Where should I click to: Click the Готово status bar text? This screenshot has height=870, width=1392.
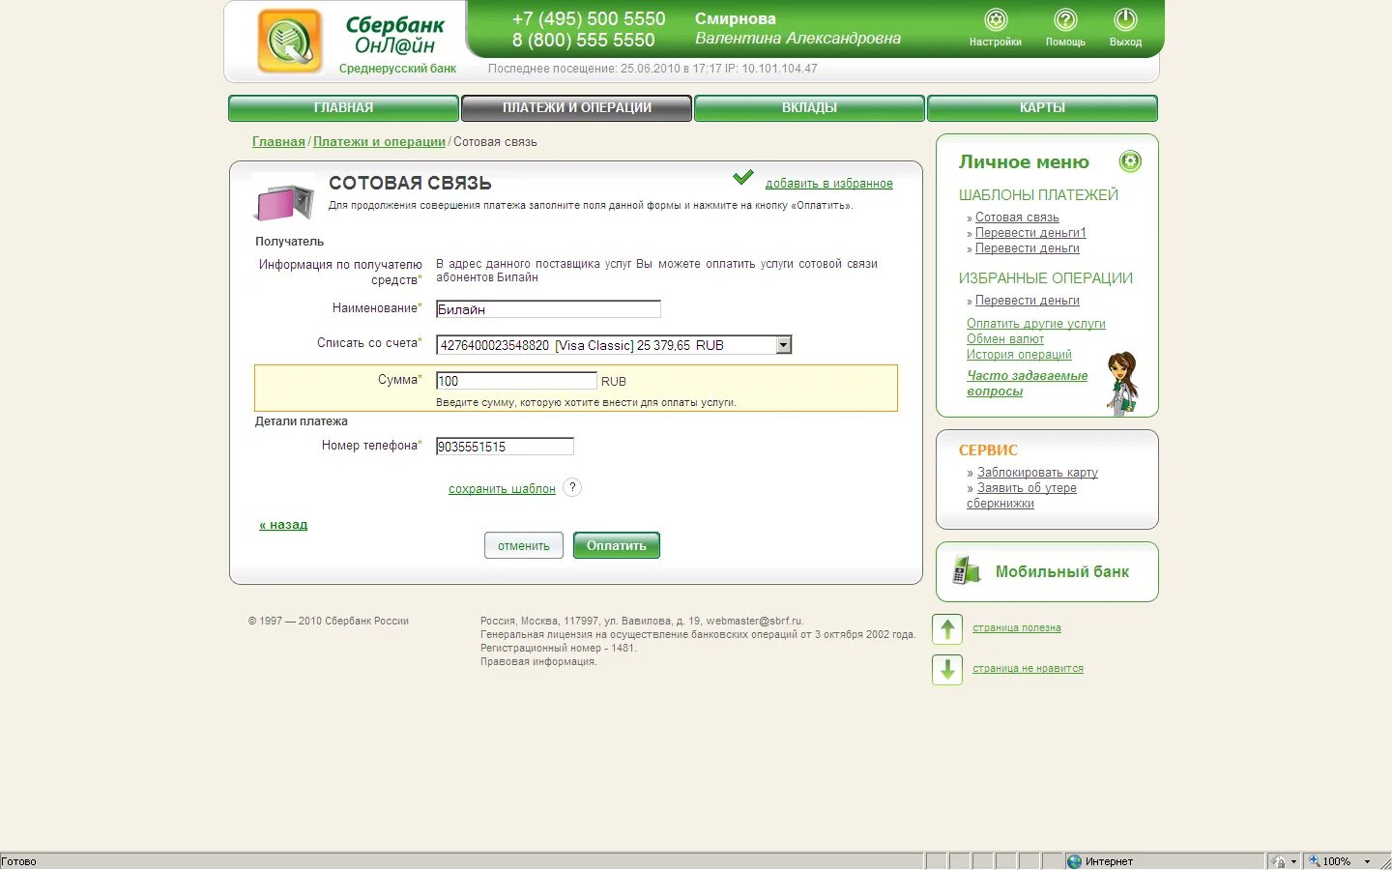(19, 861)
